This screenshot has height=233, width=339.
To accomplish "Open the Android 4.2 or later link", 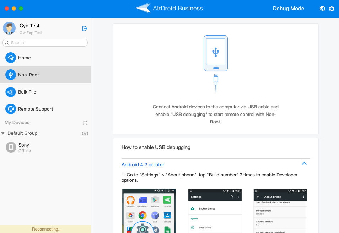I will point(143,165).
